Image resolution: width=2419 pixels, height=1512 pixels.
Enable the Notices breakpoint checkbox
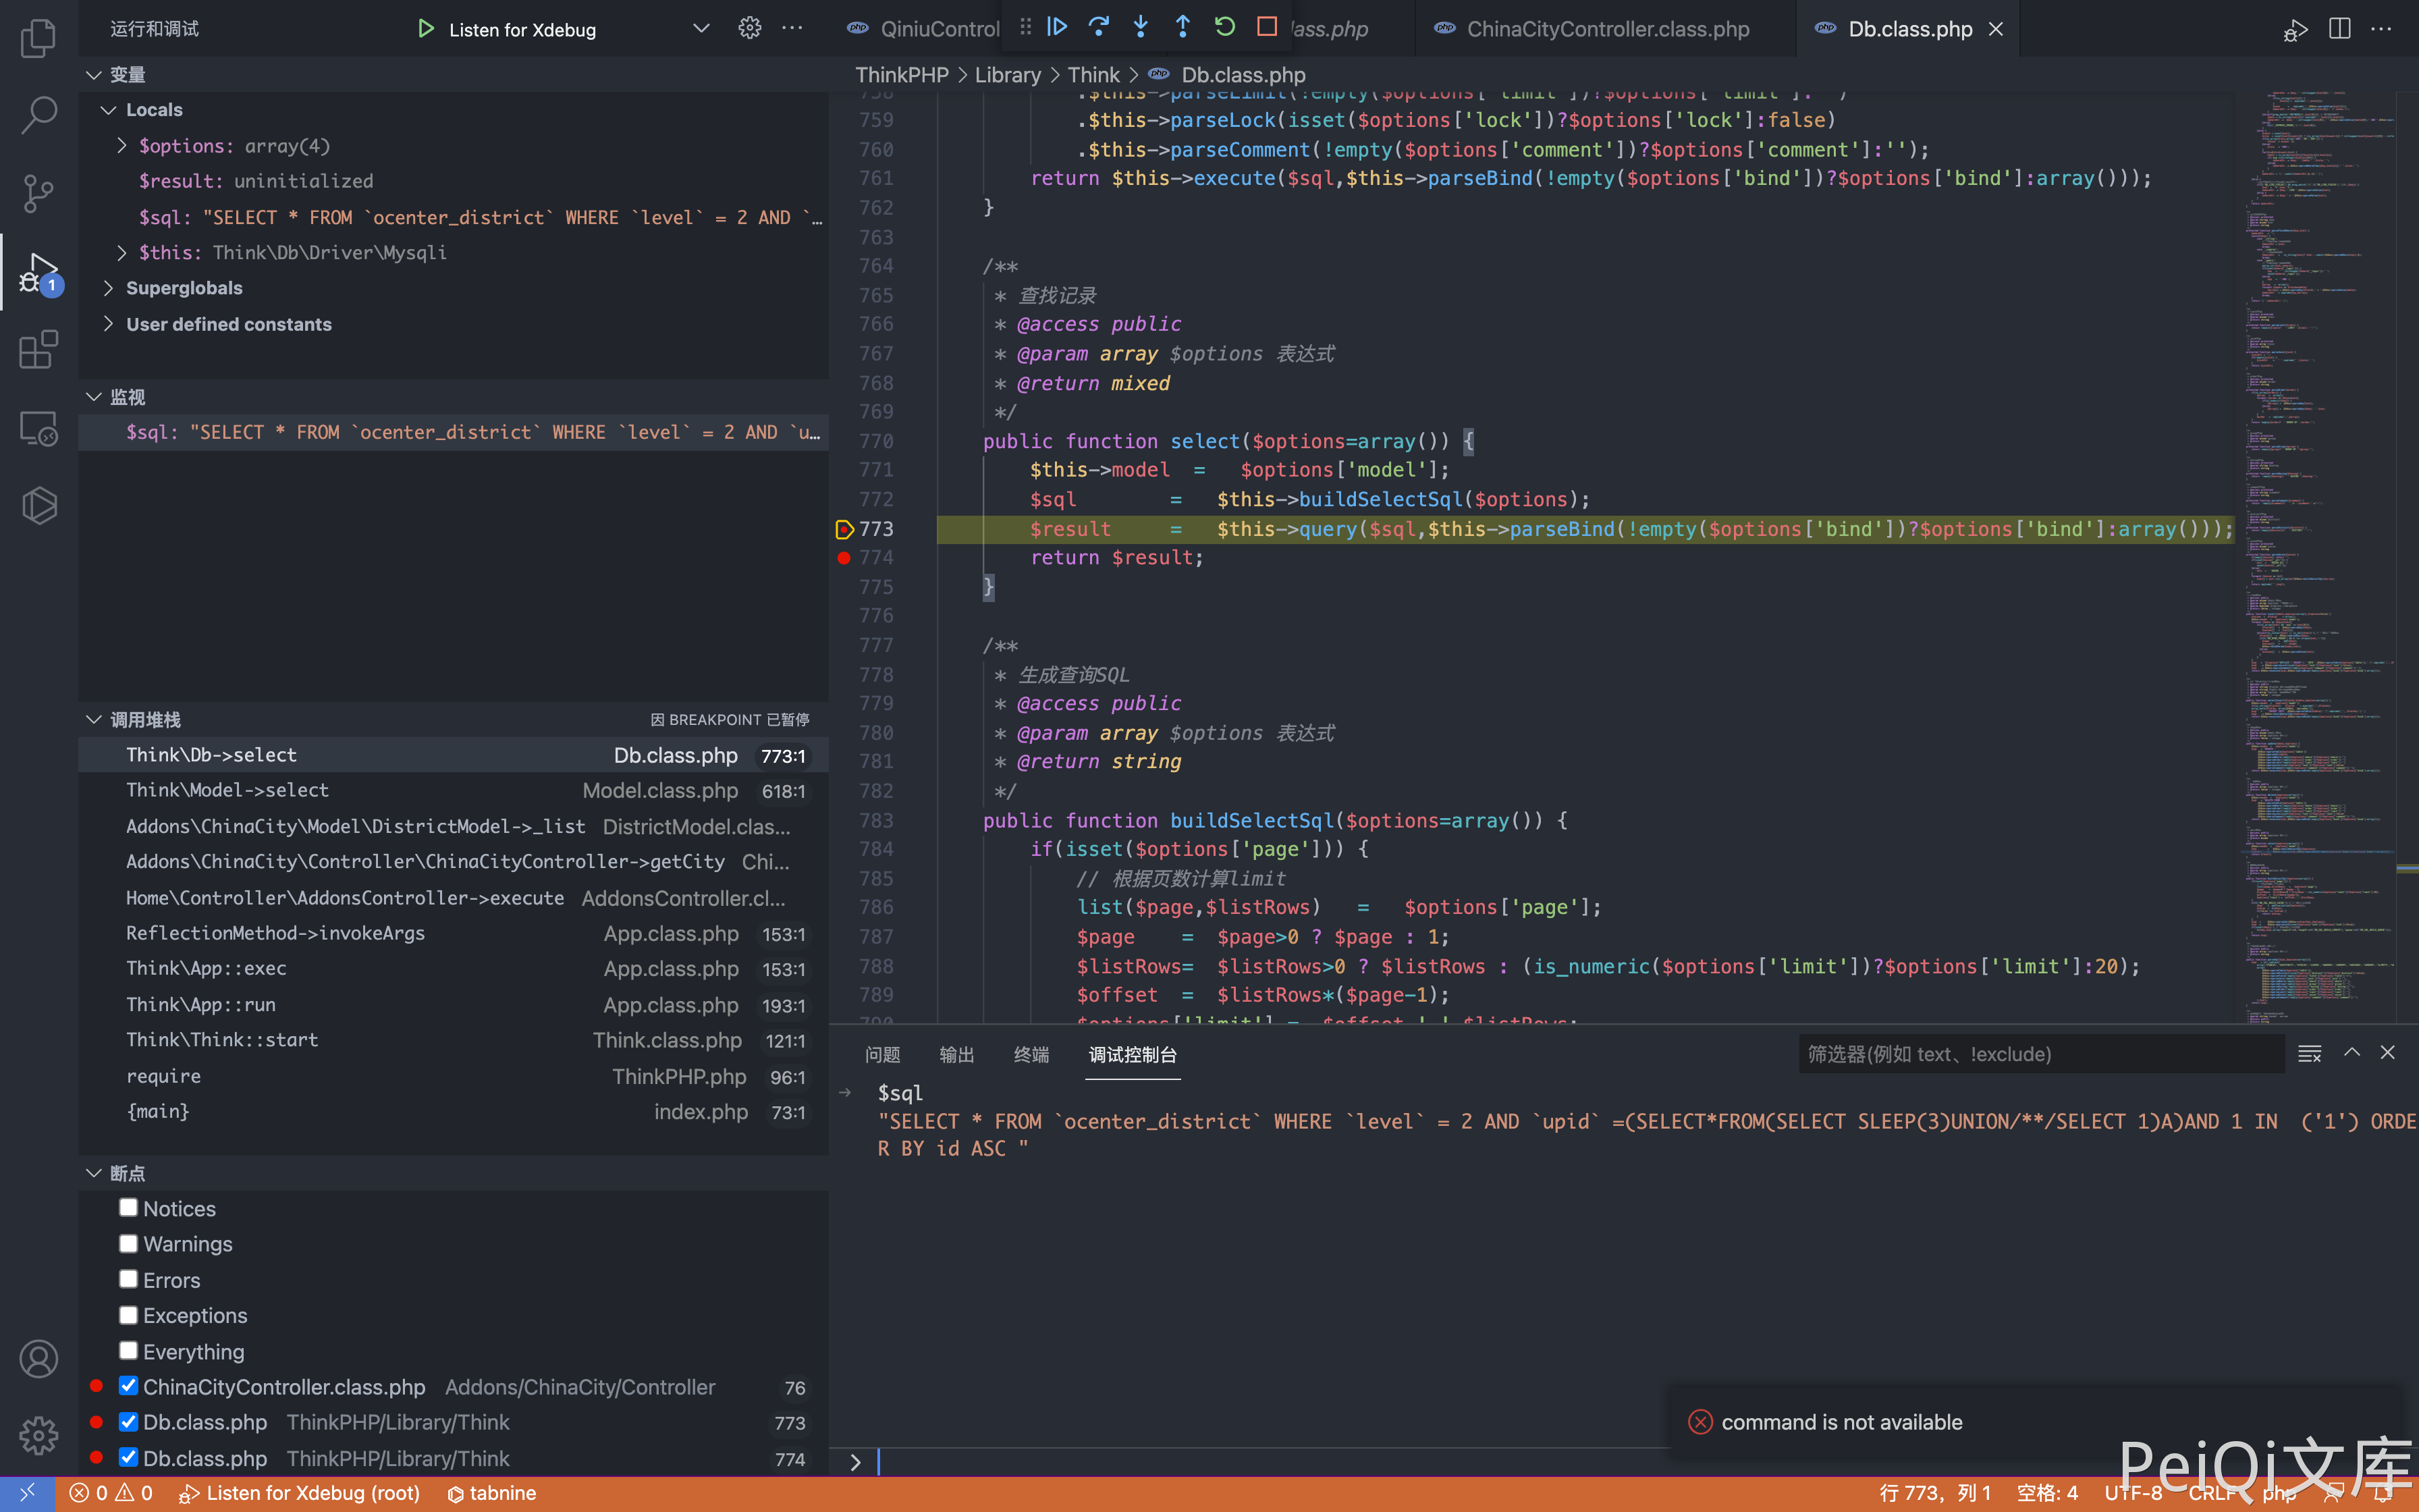(x=128, y=1208)
